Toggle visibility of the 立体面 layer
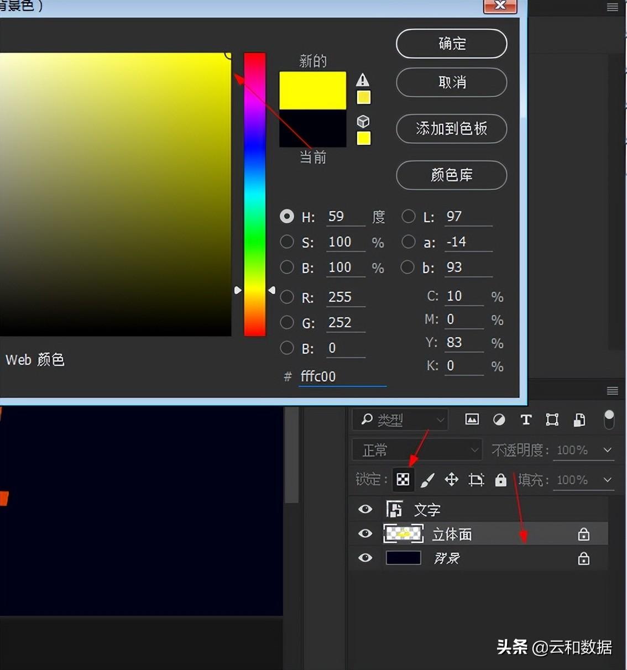This screenshot has width=627, height=670. (365, 533)
